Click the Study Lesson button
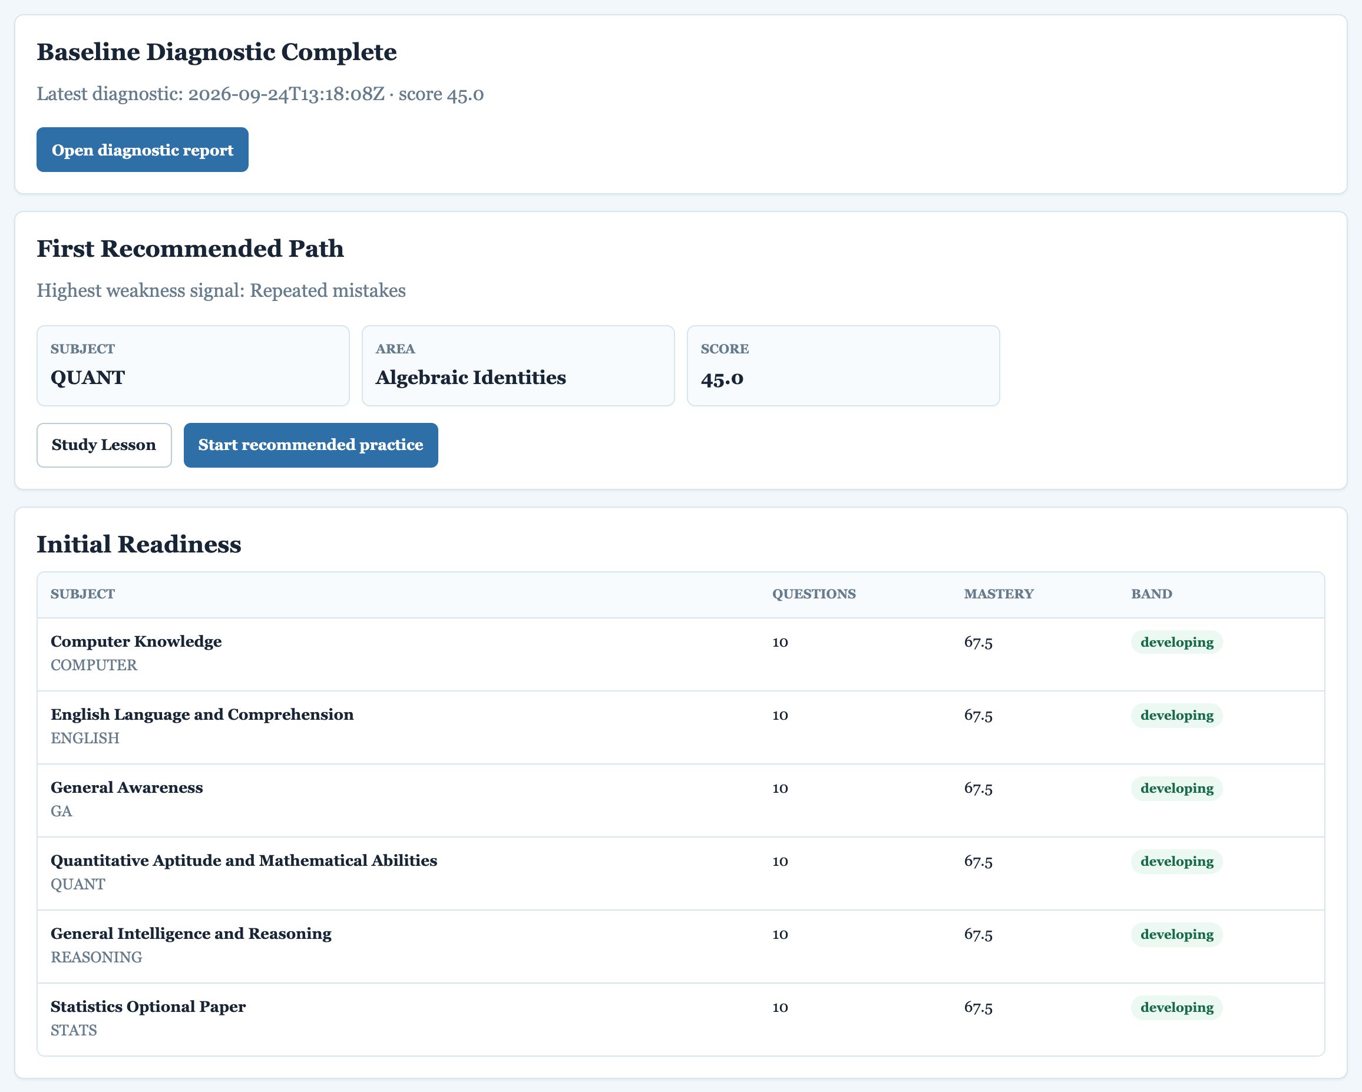Screen dimensions: 1362x1092 coord(104,445)
